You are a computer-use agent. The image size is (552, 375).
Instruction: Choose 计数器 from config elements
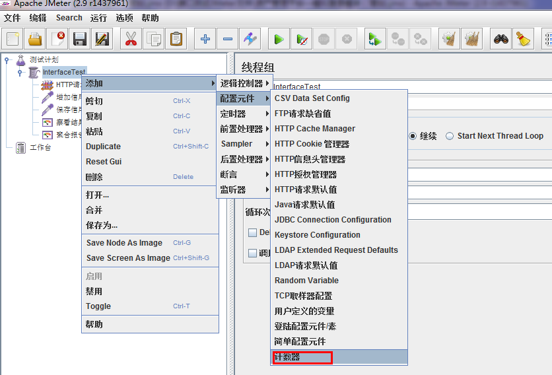(339, 357)
